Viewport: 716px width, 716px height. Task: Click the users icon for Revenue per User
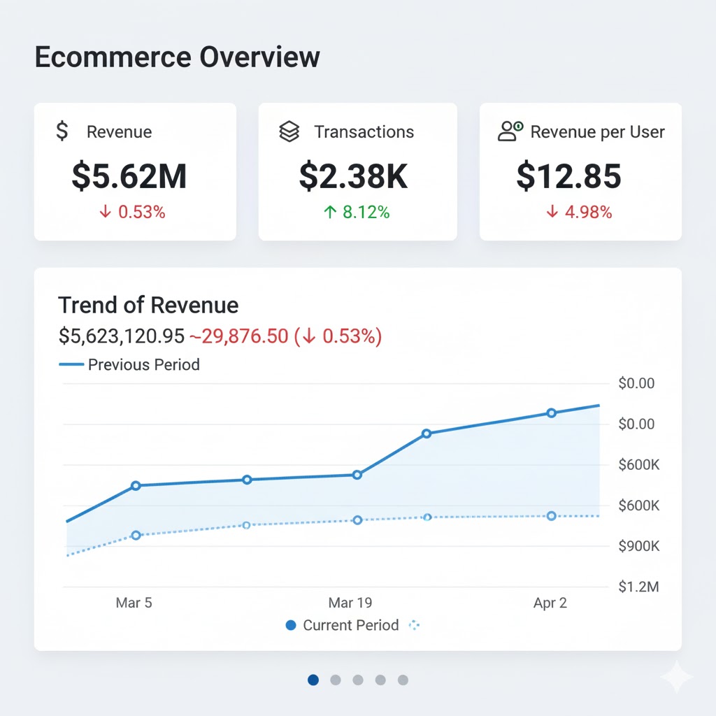[x=510, y=131]
